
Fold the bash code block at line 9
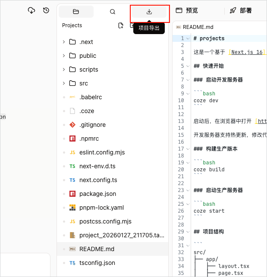pos(188,94)
